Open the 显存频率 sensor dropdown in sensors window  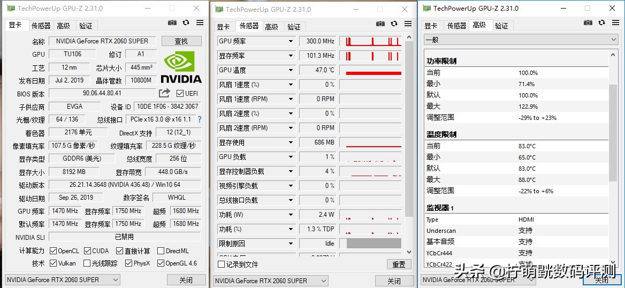coord(291,56)
